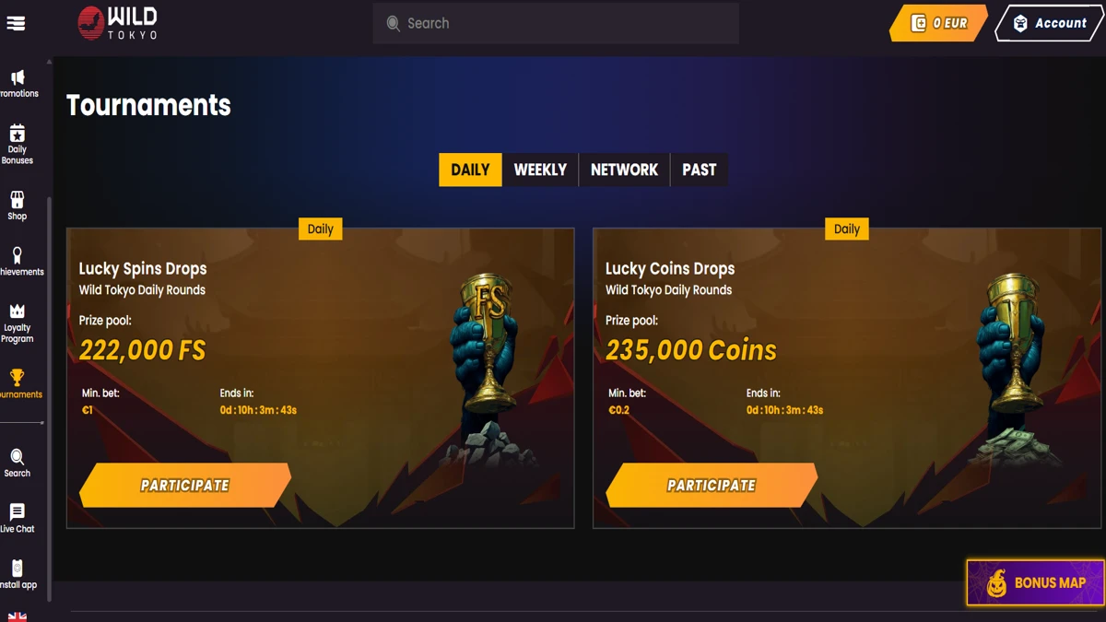Switch to the Weekly tab
The width and height of the screenshot is (1106, 622).
coord(540,170)
